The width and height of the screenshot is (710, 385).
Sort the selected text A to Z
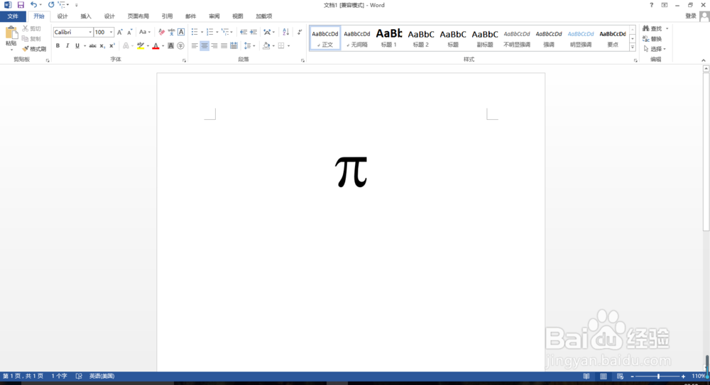tap(285, 32)
